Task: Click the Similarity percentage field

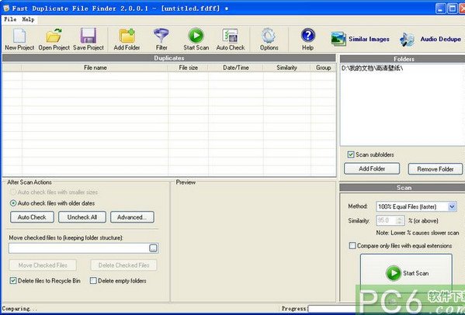Action: (x=387, y=220)
